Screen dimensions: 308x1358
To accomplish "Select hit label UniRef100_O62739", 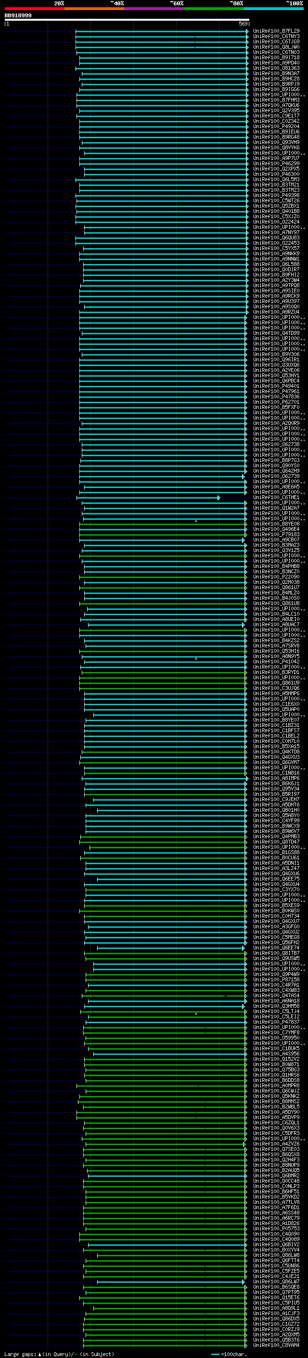I will (x=276, y=476).
